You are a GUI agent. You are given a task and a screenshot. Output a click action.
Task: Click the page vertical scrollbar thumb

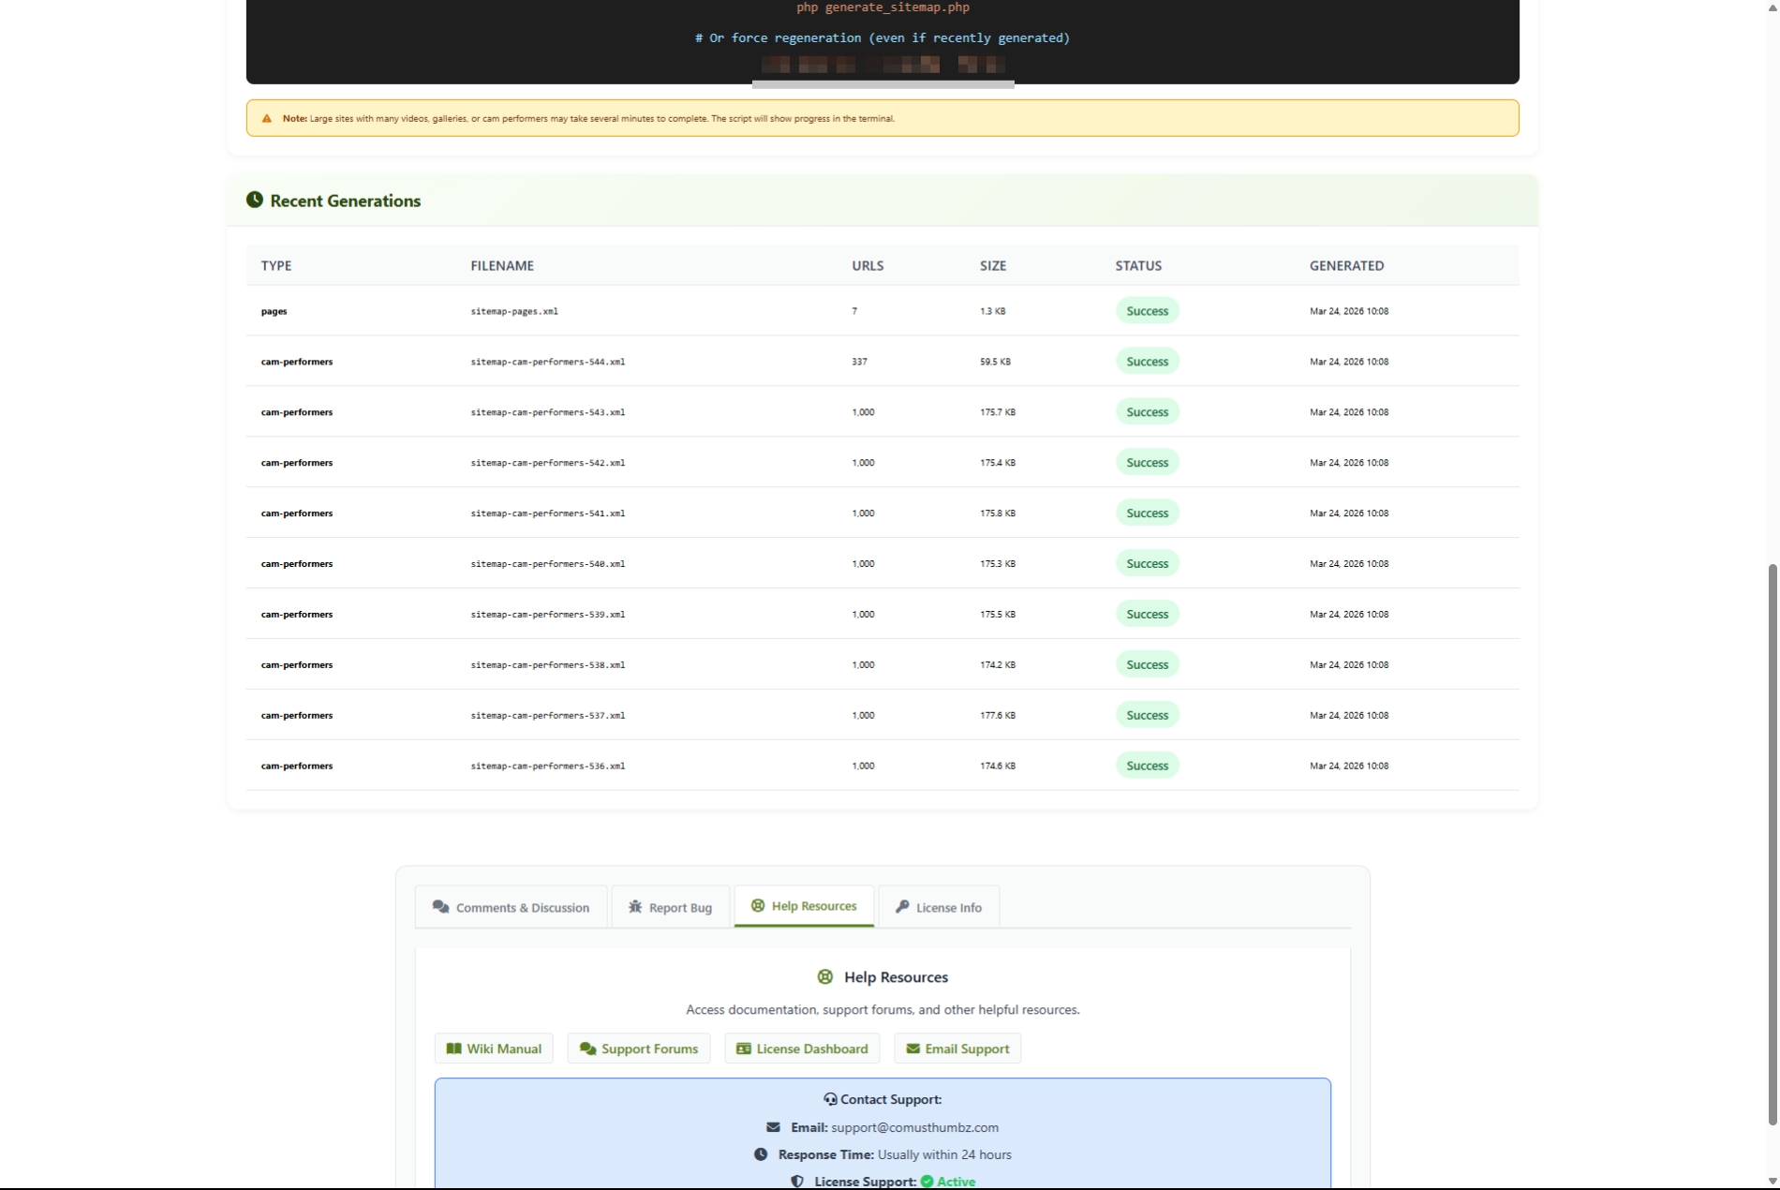coord(1772,843)
